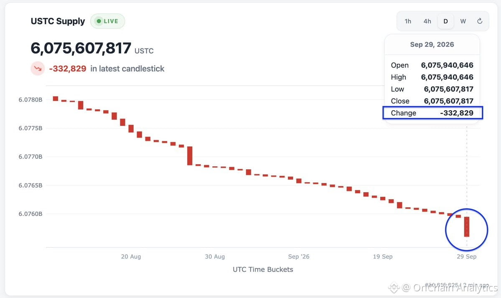This screenshot has width=501, height=298.
Task: Click the 29 Sep axis label
Action: tap(466, 257)
